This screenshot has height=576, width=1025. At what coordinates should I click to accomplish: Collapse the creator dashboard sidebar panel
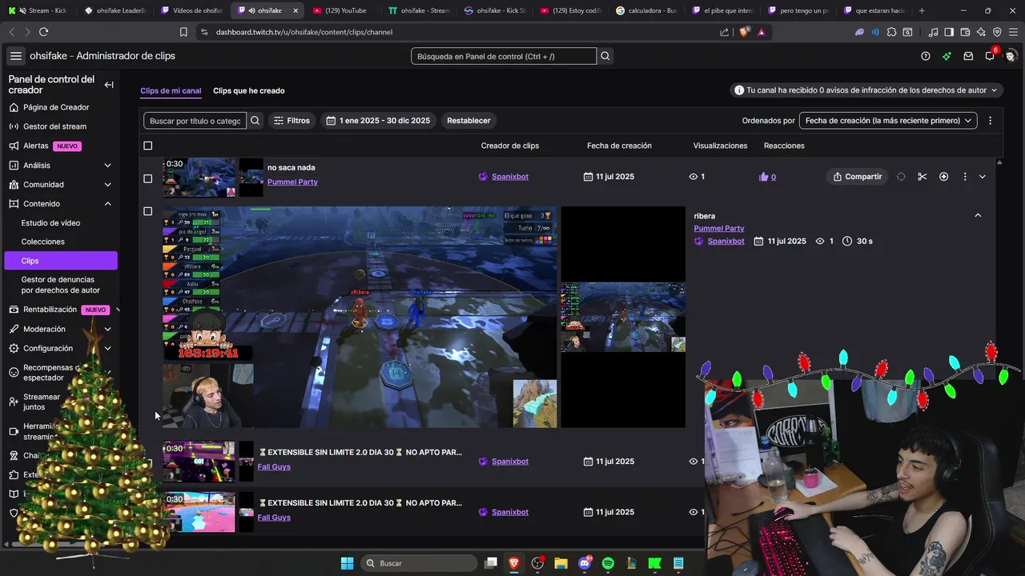tap(109, 85)
